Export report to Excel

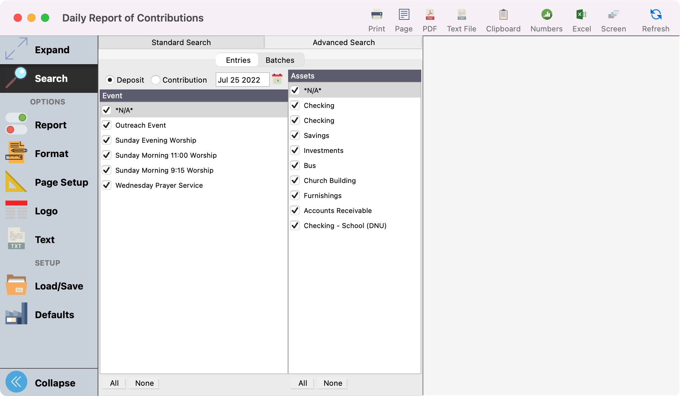(x=581, y=19)
